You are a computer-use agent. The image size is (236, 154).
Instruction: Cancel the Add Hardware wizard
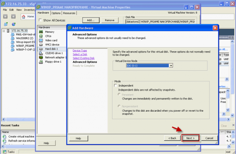pos(209,138)
